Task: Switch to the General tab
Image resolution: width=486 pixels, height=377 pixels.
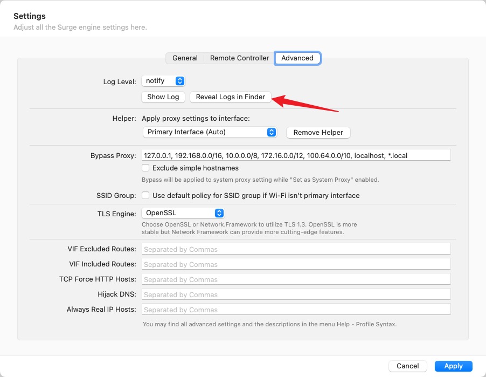Action: (x=185, y=58)
